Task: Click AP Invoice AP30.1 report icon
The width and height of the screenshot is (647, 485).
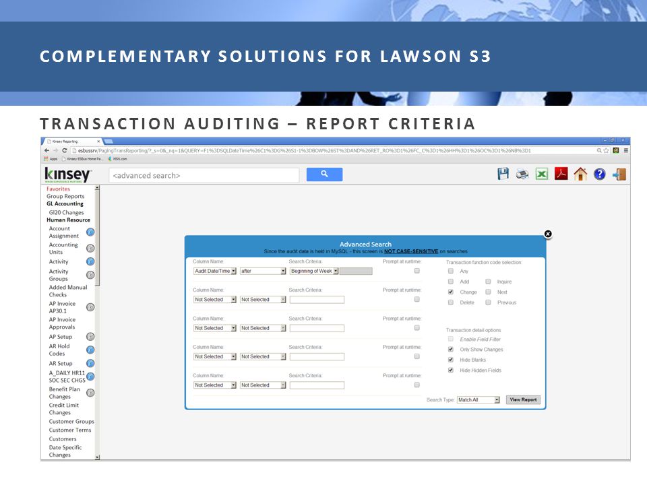Action: point(90,307)
